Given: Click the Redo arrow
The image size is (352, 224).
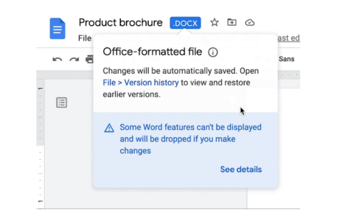Looking at the screenshot, I should pos(74,60).
